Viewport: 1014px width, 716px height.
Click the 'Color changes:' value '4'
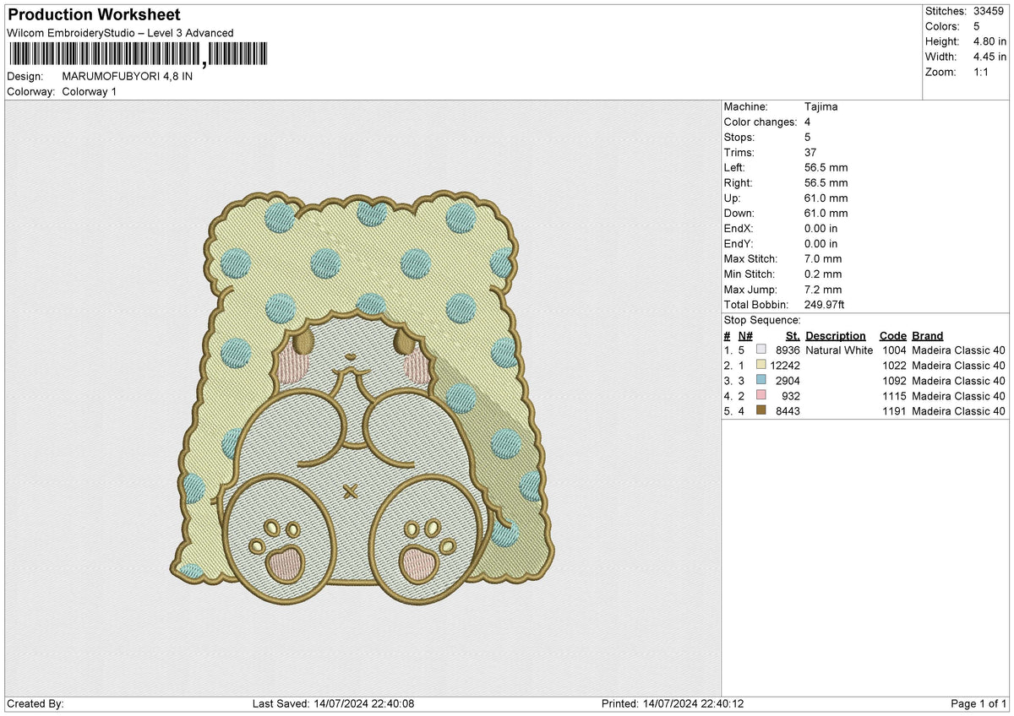pos(808,122)
